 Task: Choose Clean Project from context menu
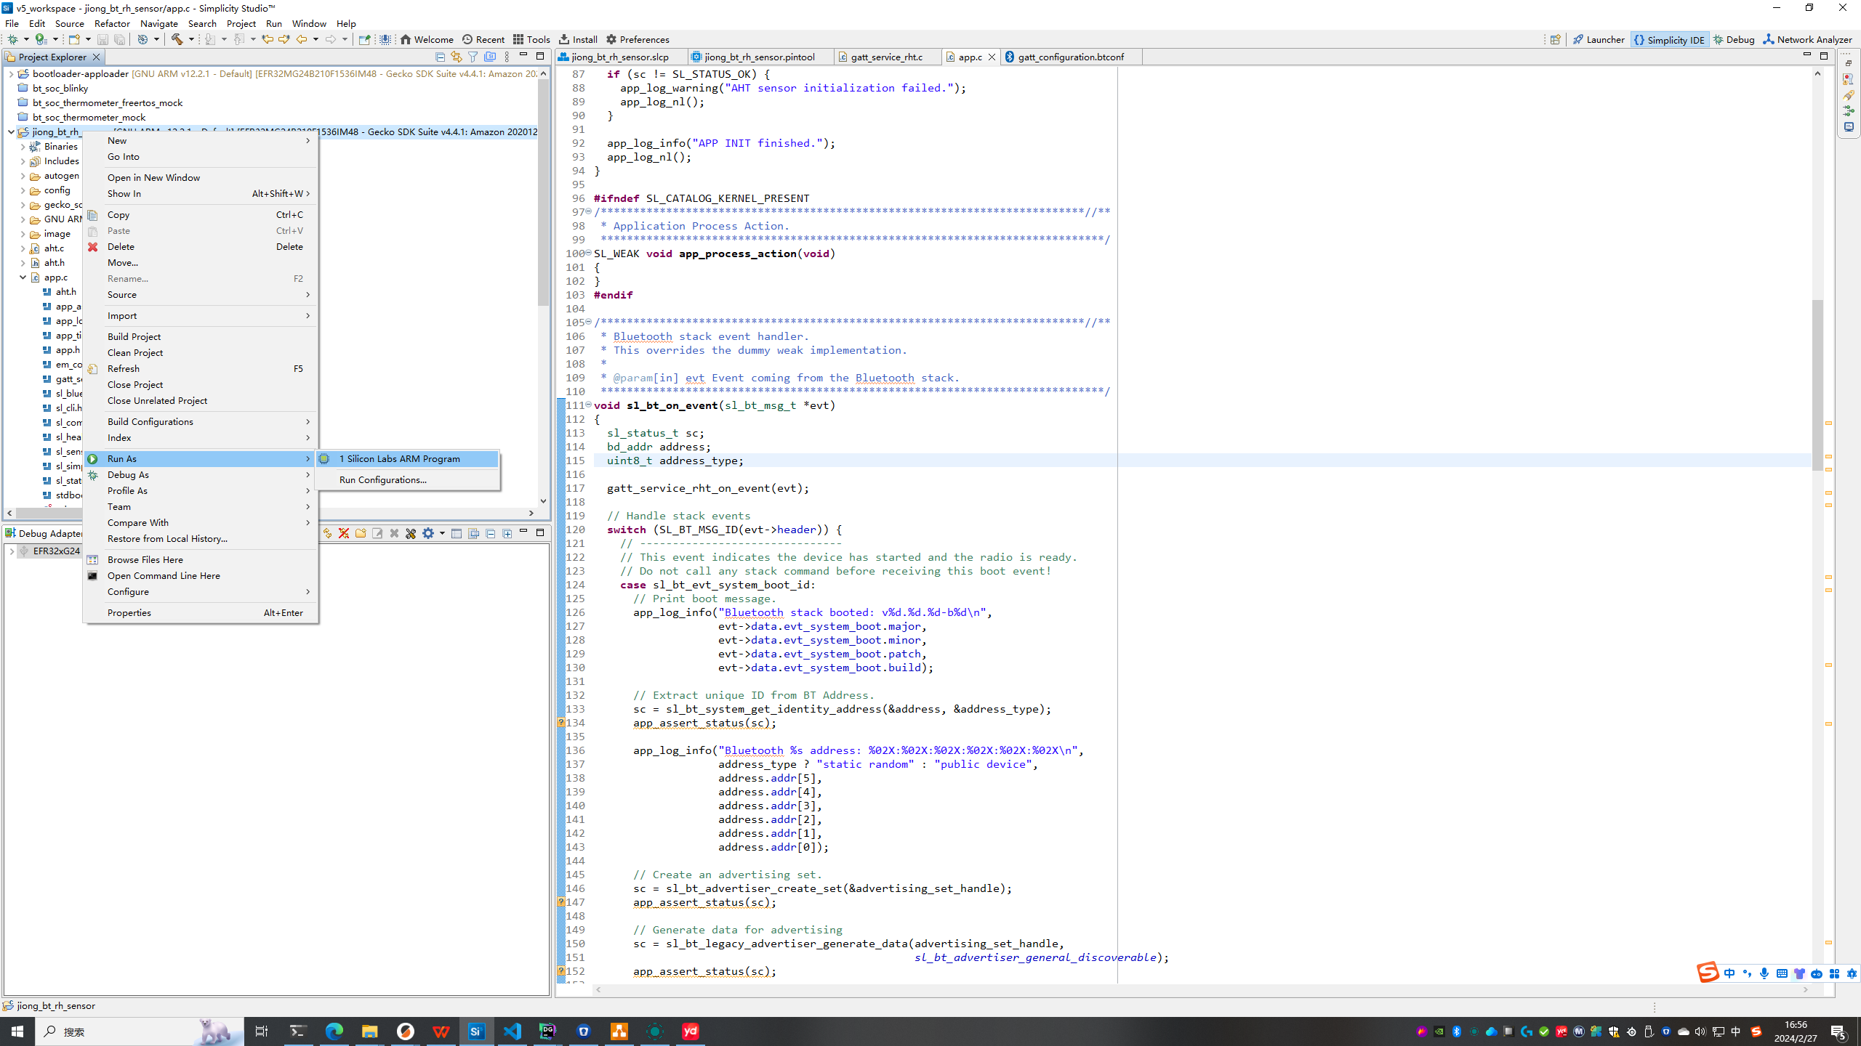tap(201, 352)
